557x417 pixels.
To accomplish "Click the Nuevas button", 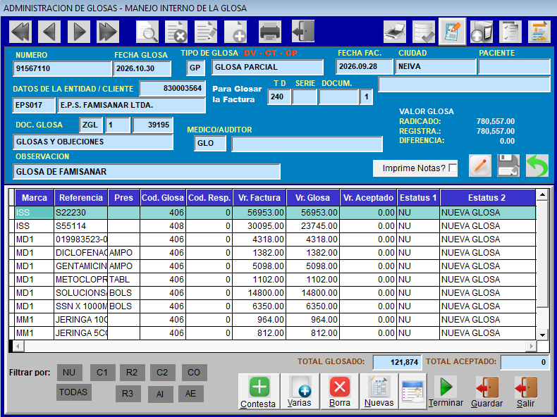I will click(379, 392).
